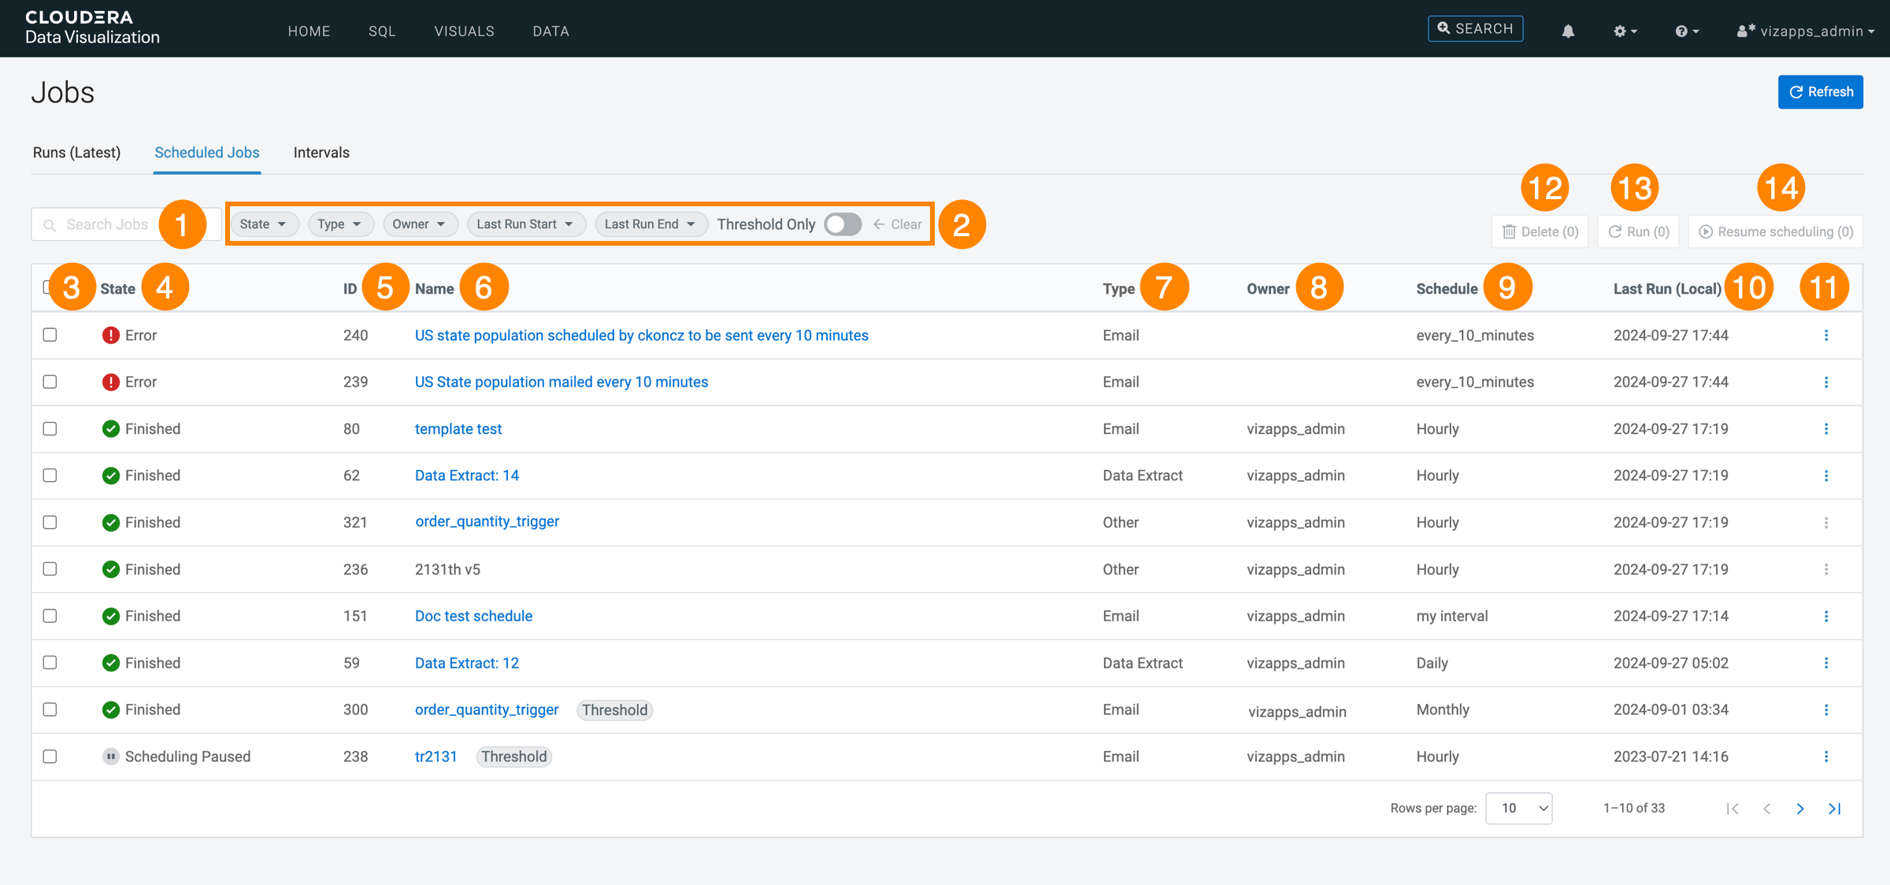Select checkbox for Data Extract: 14
The image size is (1890, 885).
pyautogui.click(x=50, y=475)
